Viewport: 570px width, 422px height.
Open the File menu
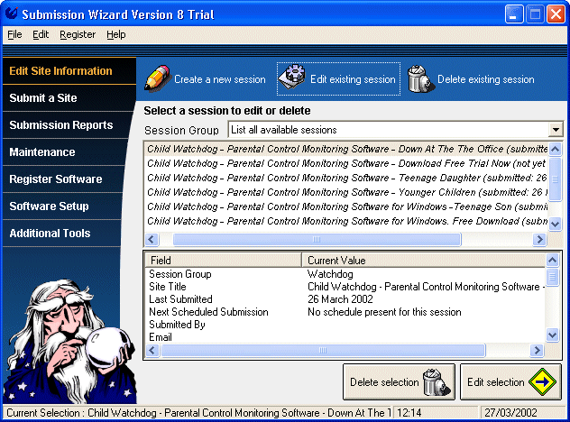[14, 34]
